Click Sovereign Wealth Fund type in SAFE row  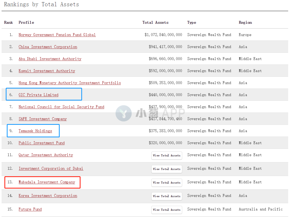[209, 119]
